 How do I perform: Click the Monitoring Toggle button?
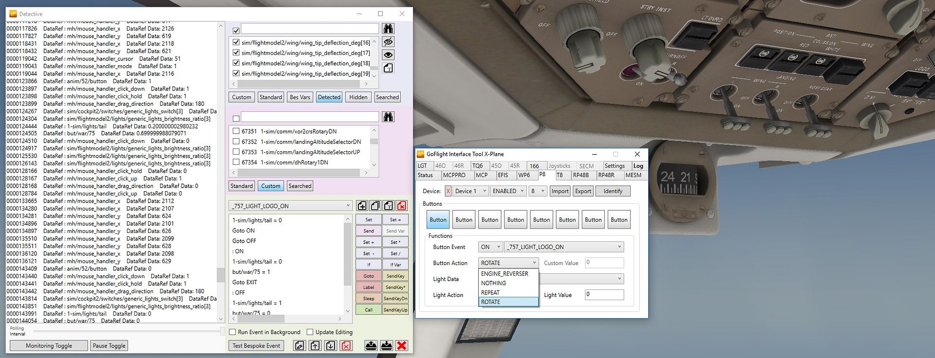[49, 346]
